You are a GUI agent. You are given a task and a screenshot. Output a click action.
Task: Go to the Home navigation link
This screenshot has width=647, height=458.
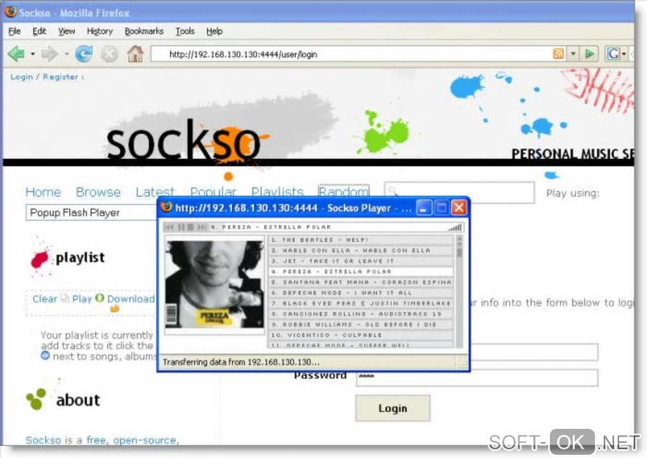43,192
